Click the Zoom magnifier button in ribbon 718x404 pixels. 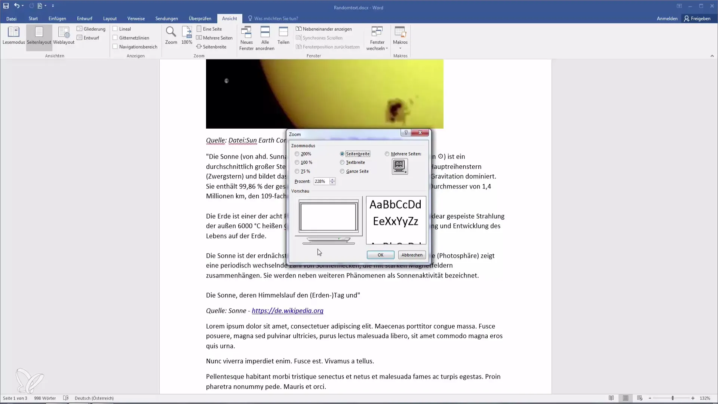coord(171,36)
